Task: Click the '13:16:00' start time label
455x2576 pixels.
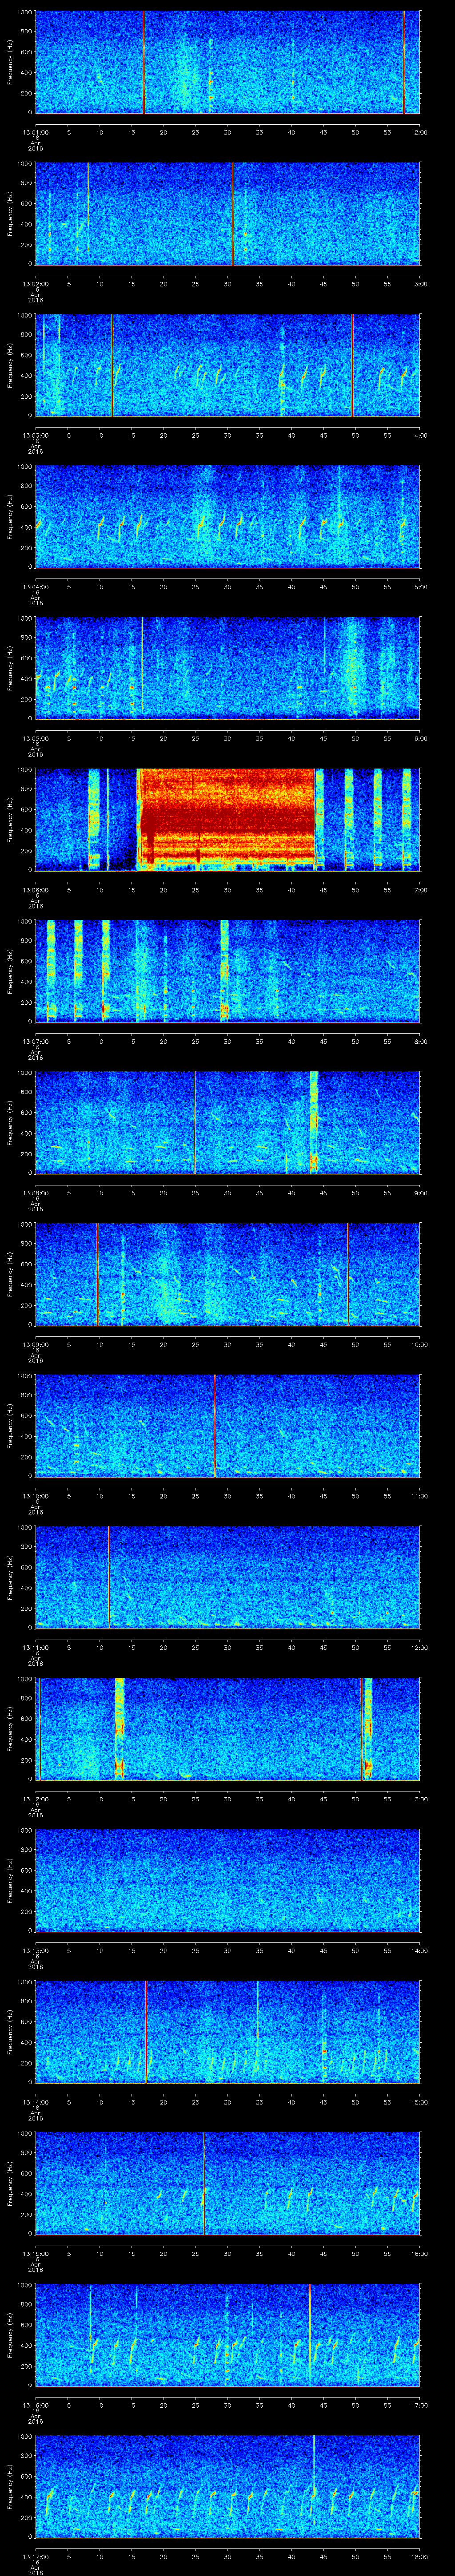Action: (x=35, y=2405)
